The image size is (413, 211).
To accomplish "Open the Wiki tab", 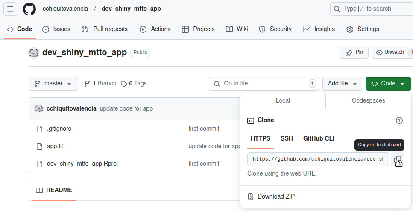I will [237, 29].
